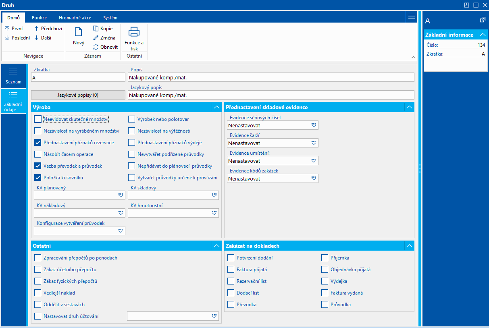This screenshot has height=328, width=489.
Task: Check Průvodka checkbox
Action: (325, 305)
